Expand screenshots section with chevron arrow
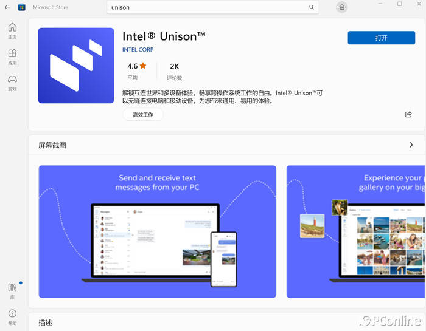426x331 pixels. coord(411,145)
